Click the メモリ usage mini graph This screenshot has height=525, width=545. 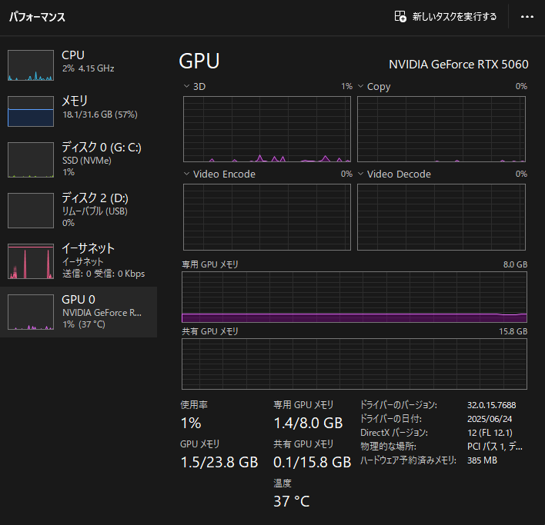(x=30, y=111)
